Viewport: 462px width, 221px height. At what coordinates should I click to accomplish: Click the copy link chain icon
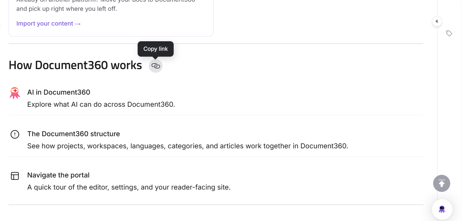point(156,66)
